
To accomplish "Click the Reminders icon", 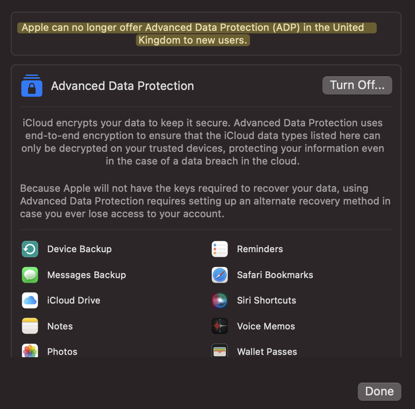I will point(220,249).
